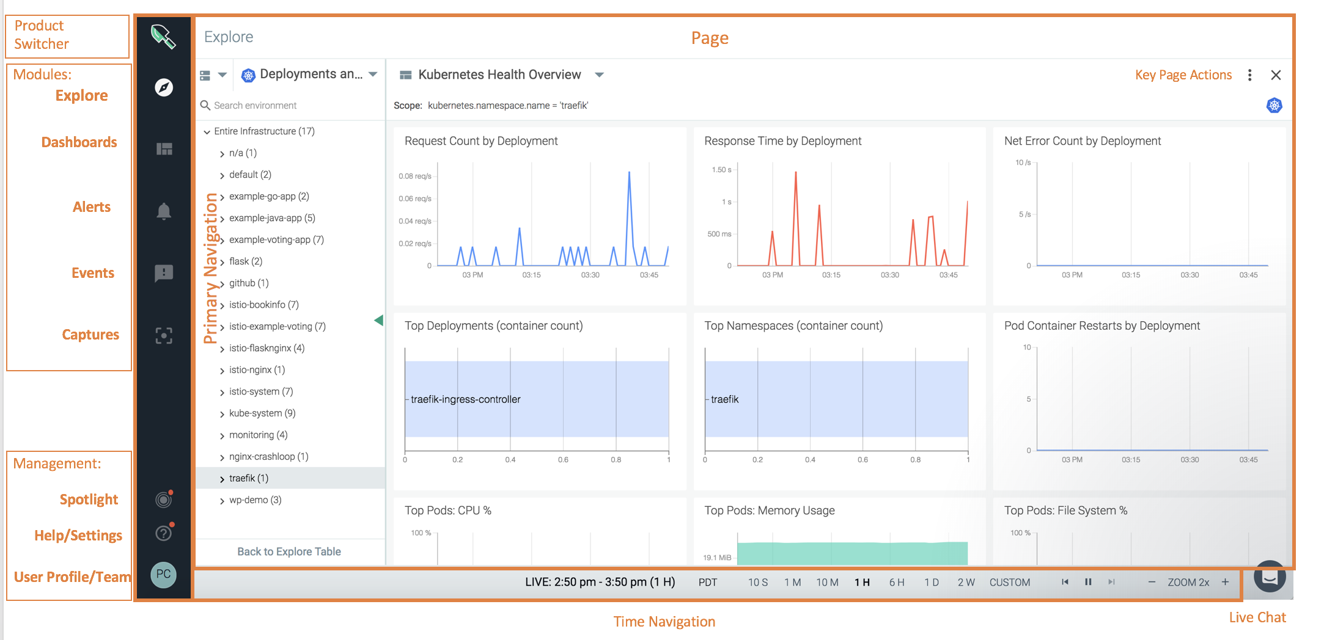Select the wp-demo namespace row
Viewport: 1324px width, 640px height.
point(290,500)
